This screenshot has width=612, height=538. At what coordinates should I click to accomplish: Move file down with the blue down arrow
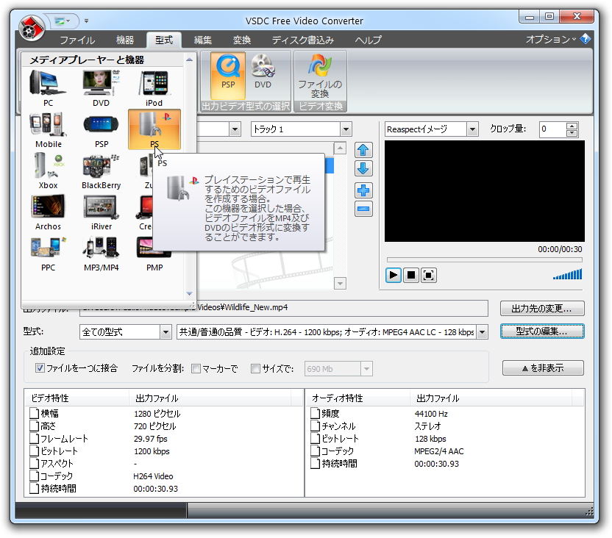click(x=363, y=168)
